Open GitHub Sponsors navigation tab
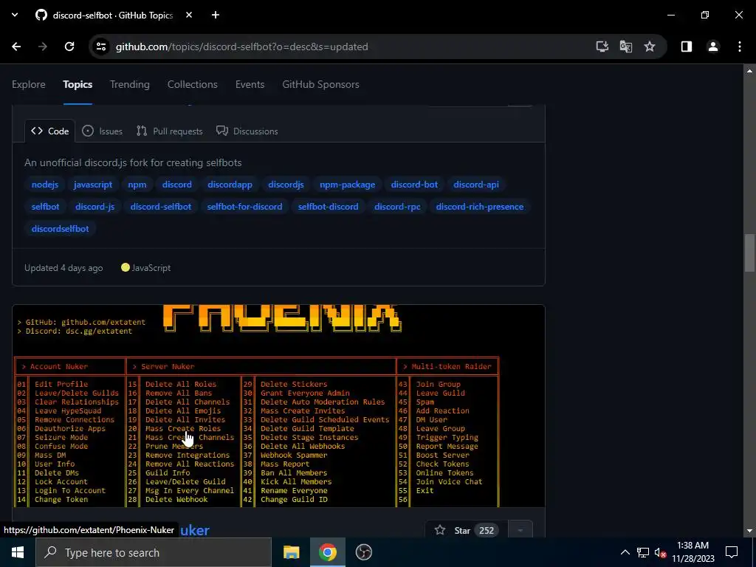Screen dimensions: 756x567 click(x=320, y=84)
